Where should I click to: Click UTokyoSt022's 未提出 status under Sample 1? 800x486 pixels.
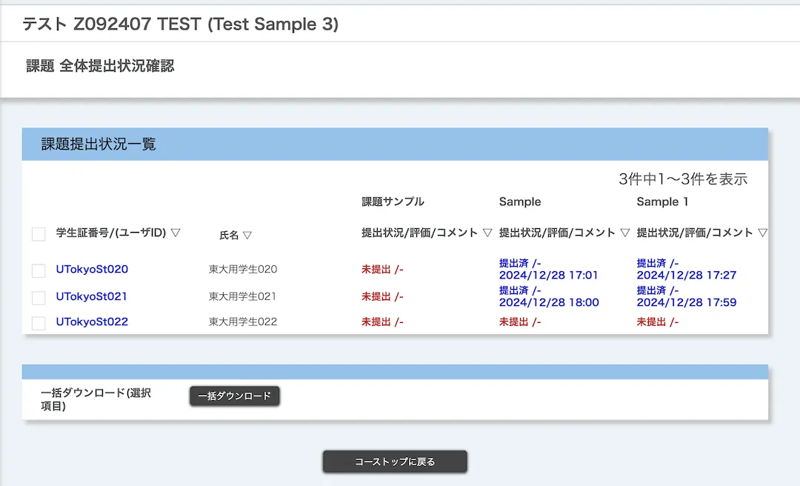tap(657, 322)
